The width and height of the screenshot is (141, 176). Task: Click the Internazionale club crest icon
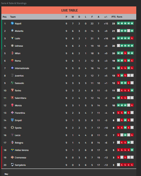tap(12, 68)
